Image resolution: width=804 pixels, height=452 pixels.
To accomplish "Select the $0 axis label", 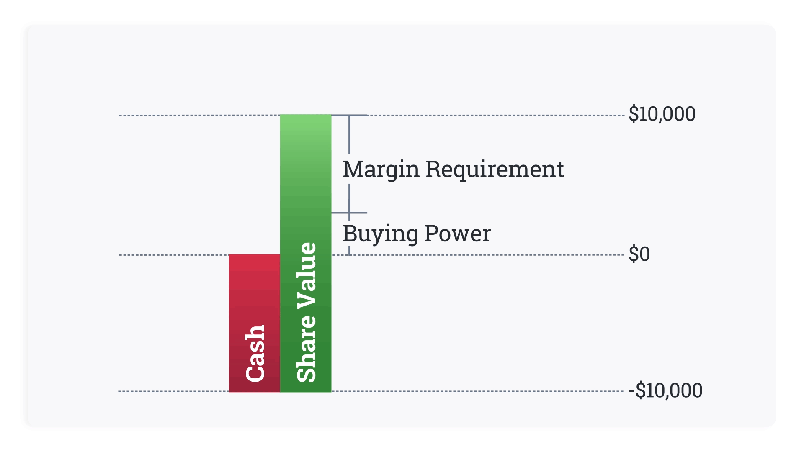I will [x=639, y=254].
